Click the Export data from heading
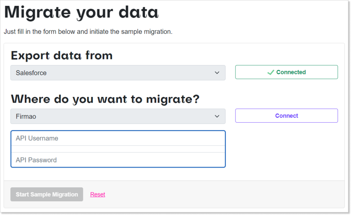Image resolution: width=351 pixels, height=215 pixels. (x=62, y=55)
